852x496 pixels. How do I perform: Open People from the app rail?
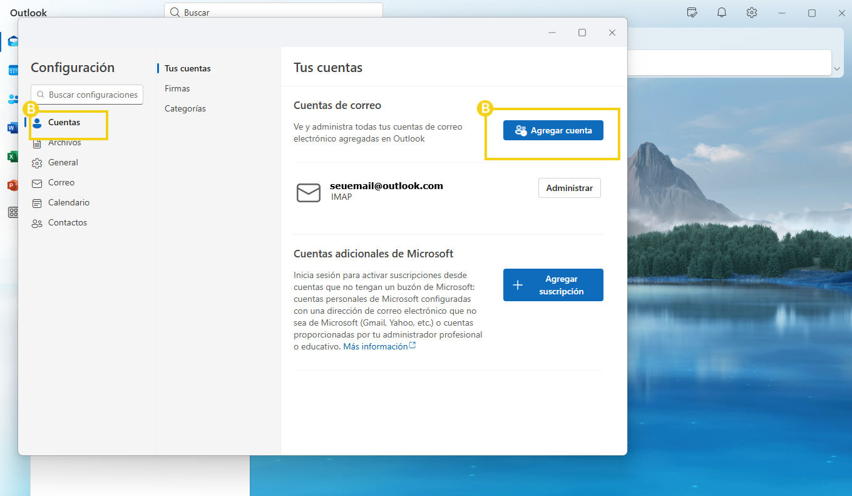click(14, 98)
